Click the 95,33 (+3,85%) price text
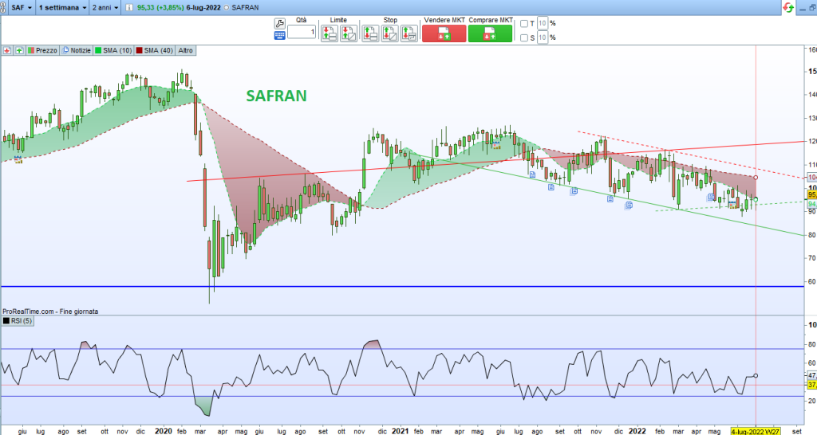Image resolution: width=817 pixels, height=435 pixels. (x=161, y=8)
